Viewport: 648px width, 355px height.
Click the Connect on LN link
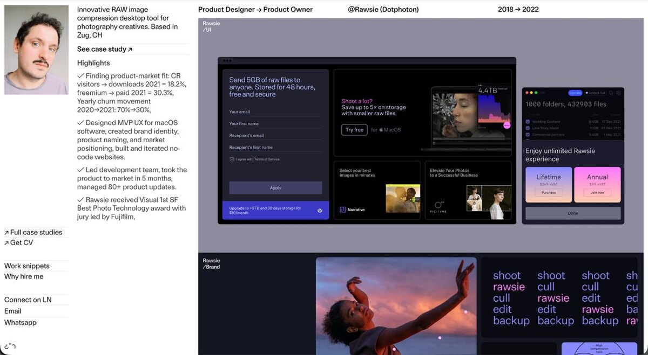pyautogui.click(x=28, y=300)
